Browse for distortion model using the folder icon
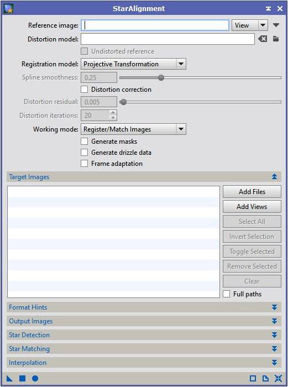Image resolution: width=288 pixels, height=387 pixels. pos(276,39)
